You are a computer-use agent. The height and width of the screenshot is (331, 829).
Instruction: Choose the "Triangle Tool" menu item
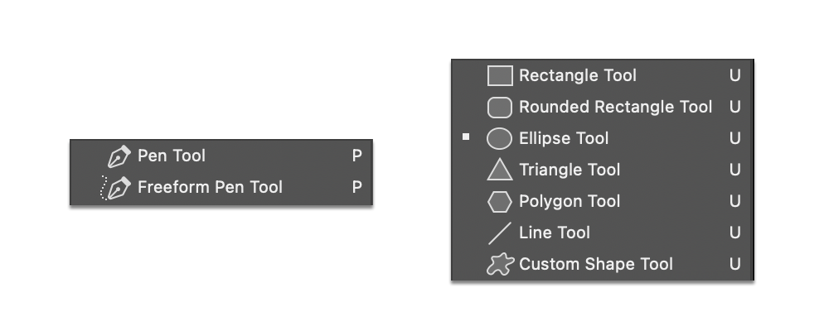coord(570,170)
